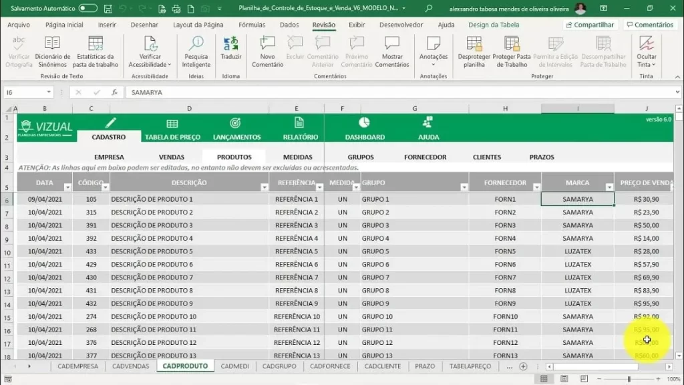
Task: Open LANÇAMENTOS navigation icon
Action: (235, 123)
